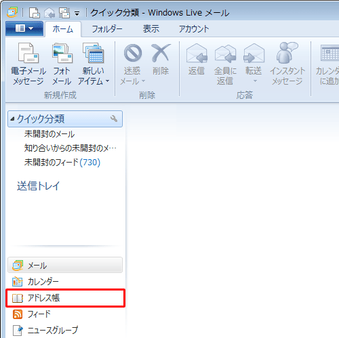Click the reply quick access icon
339x338 pixels.
tap(49, 13)
